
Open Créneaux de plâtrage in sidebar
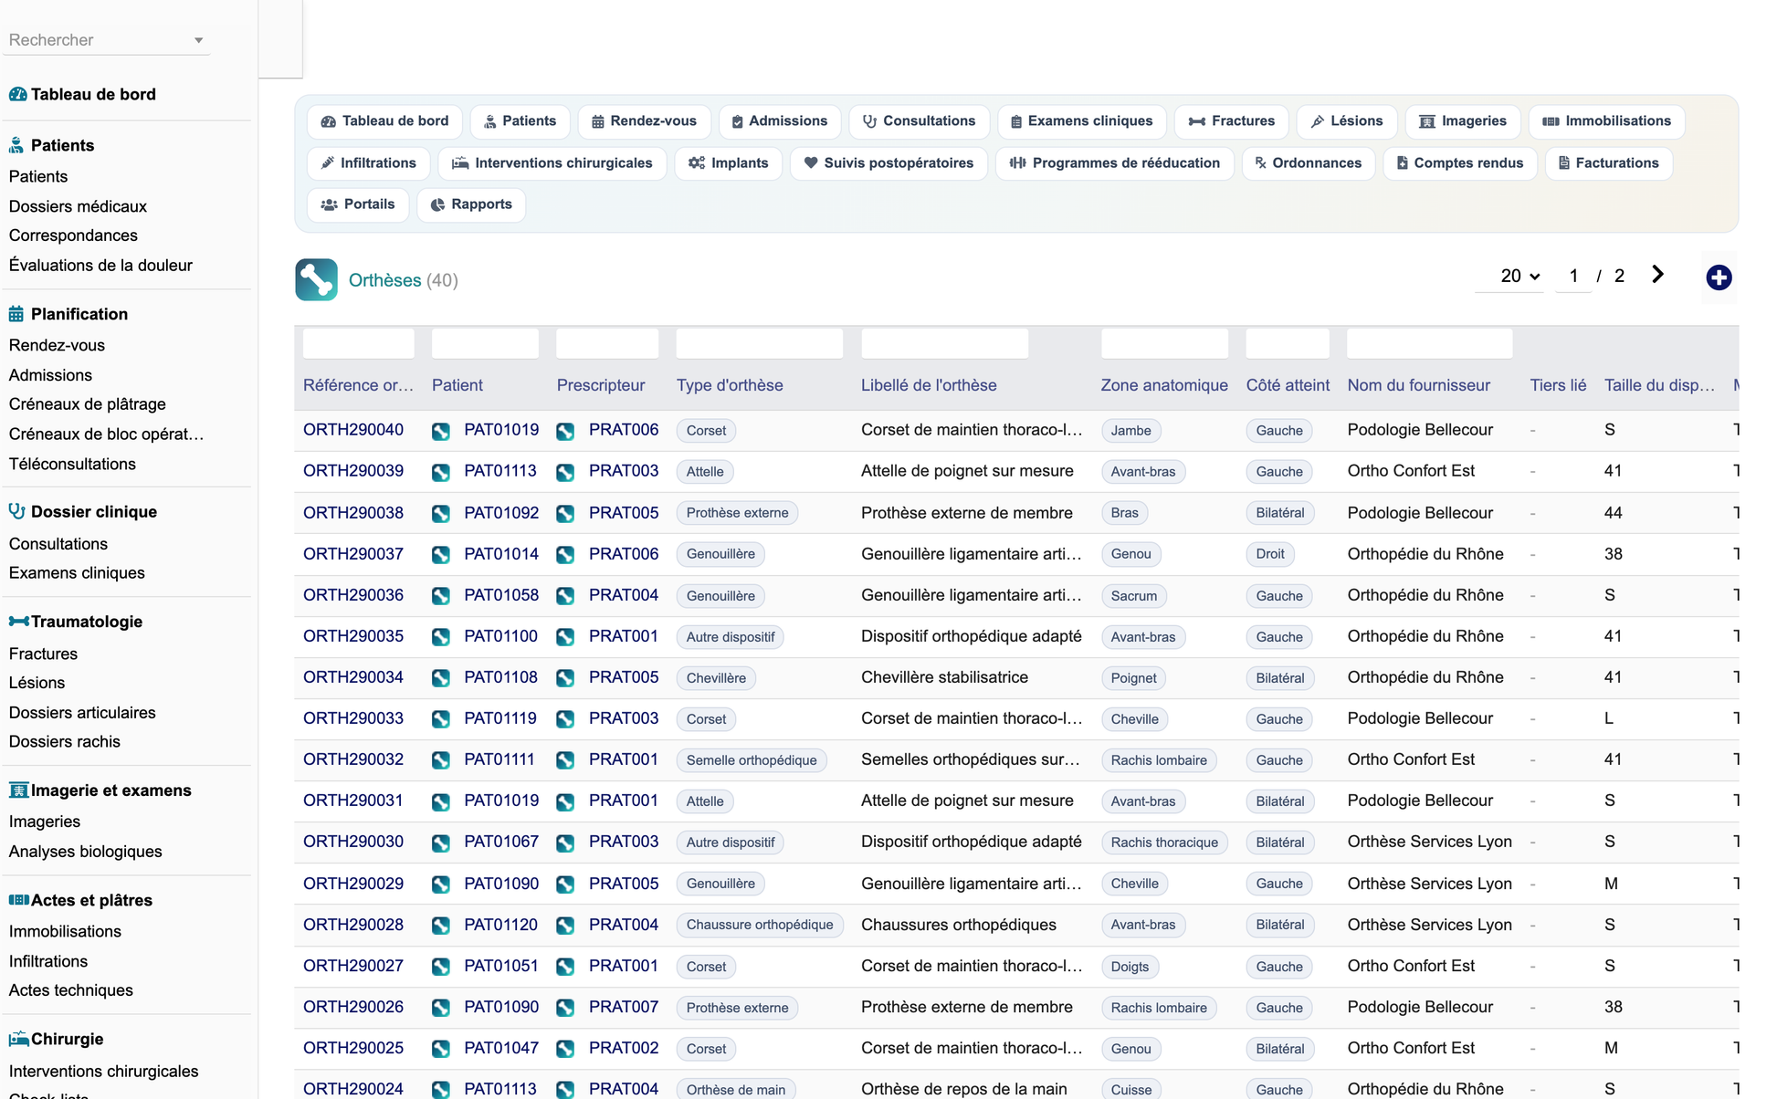pos(88,404)
